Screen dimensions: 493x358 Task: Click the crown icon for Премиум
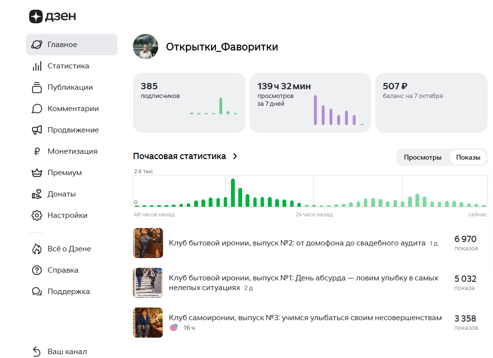(x=37, y=173)
